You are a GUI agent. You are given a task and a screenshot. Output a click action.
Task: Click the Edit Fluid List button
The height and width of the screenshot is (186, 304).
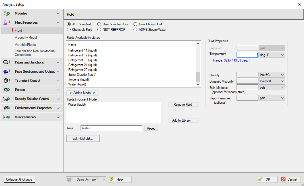[x=83, y=138]
